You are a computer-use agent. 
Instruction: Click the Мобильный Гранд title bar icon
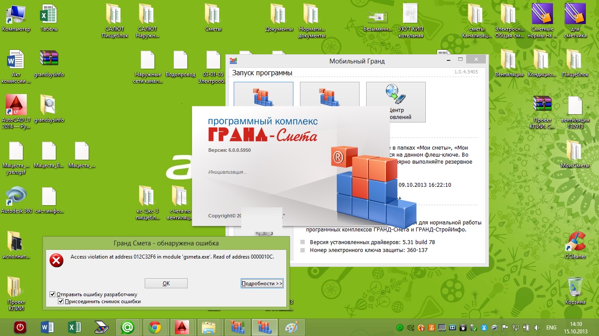[233, 61]
